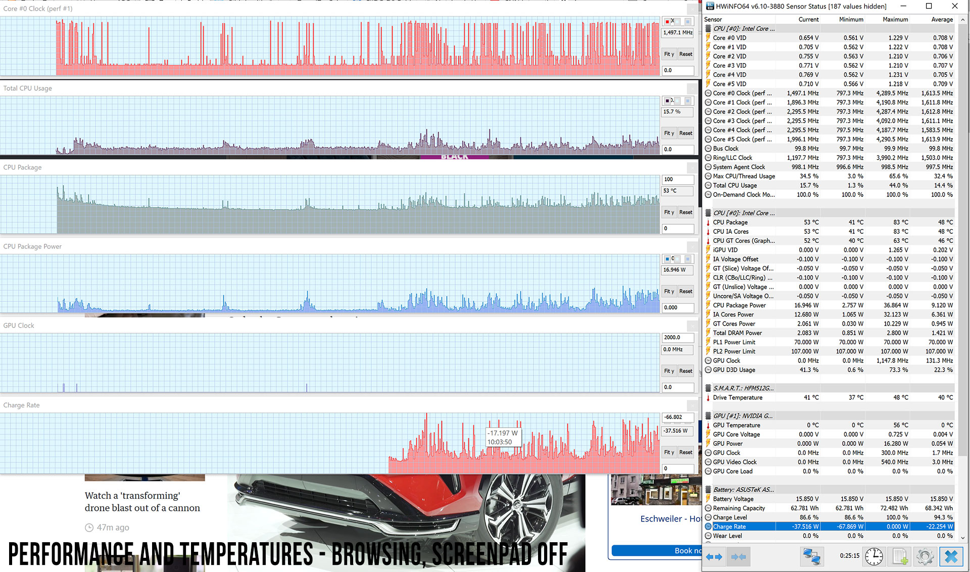This screenshot has height=572, width=970.
Task: Click the max value field '2000.0' in GPU Clock graph
Action: [678, 337]
